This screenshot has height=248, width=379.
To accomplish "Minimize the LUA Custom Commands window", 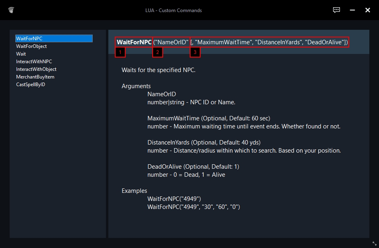I will 352,10.
